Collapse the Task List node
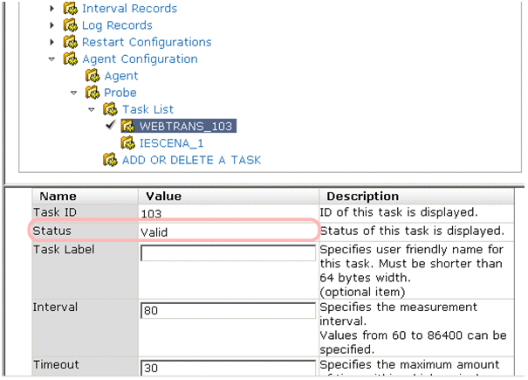The width and height of the screenshot is (528, 380). (92, 109)
